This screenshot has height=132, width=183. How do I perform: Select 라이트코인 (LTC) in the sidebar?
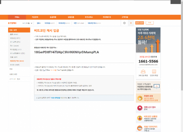[16, 50]
